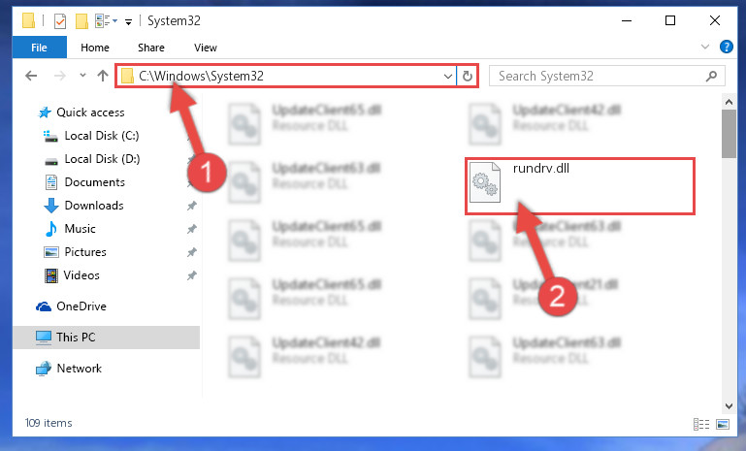Open the File menu
Viewport: 746px width, 451px height.
coord(40,48)
